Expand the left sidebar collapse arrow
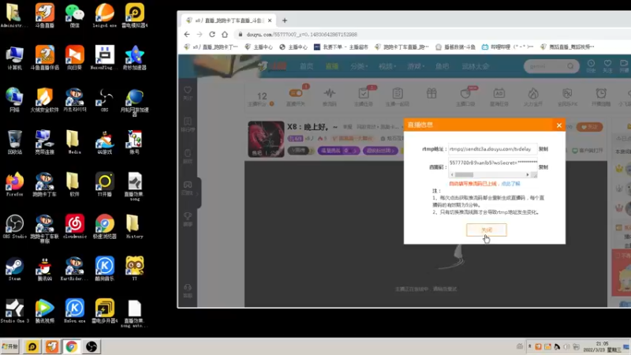This screenshot has width=631, height=355. pyautogui.click(x=199, y=192)
